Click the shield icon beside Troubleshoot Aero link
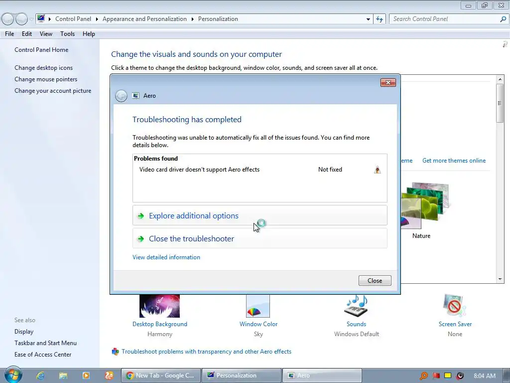510x383 pixels. click(115, 352)
